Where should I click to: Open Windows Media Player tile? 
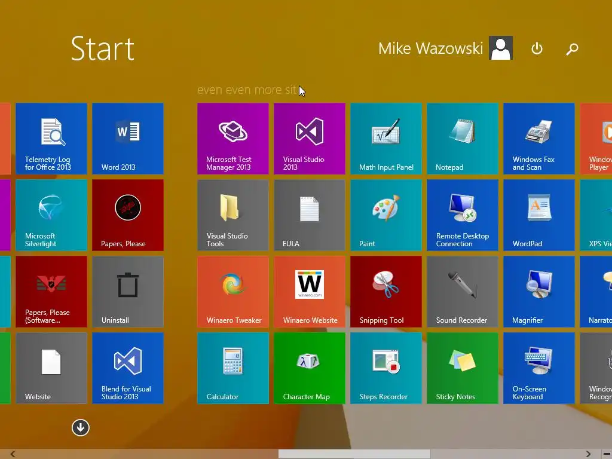coord(596,139)
